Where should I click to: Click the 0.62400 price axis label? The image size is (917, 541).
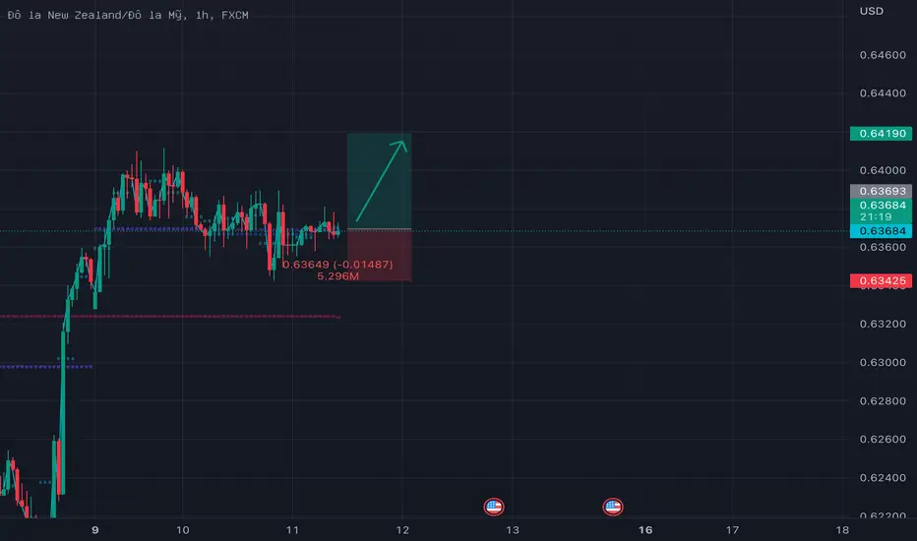[x=883, y=478]
